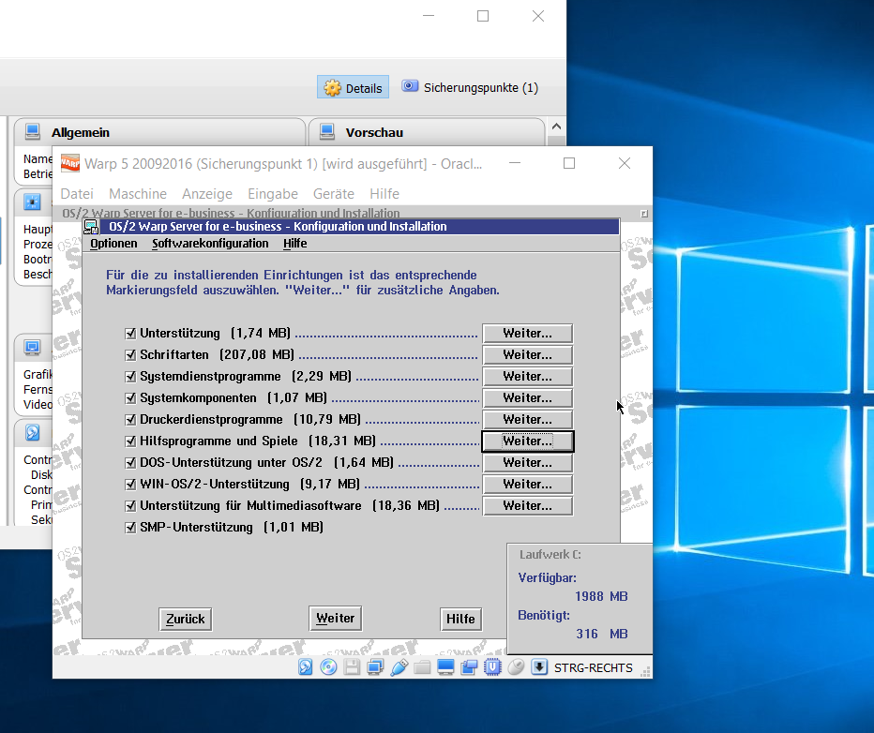
Task: Click small OS/2 background window corner button
Action: coord(644,214)
